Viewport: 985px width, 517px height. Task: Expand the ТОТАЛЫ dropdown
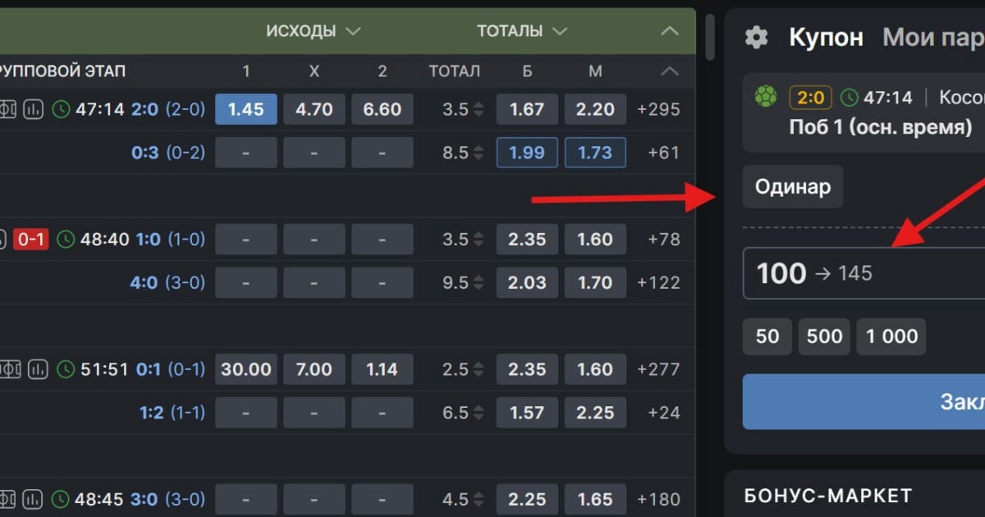pos(522,31)
